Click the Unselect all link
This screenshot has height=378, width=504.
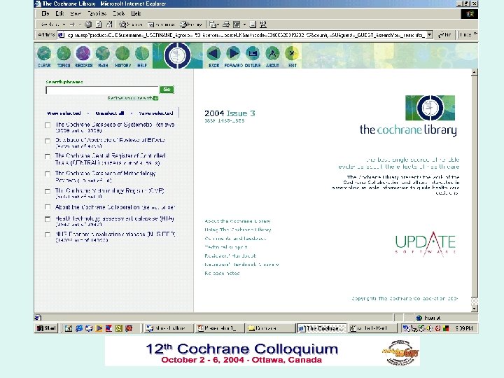pyautogui.click(x=110, y=113)
